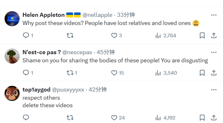223x123 pixels.
Task: Open the 45分钟 timestamp of the tweet
Action: tap(106, 52)
